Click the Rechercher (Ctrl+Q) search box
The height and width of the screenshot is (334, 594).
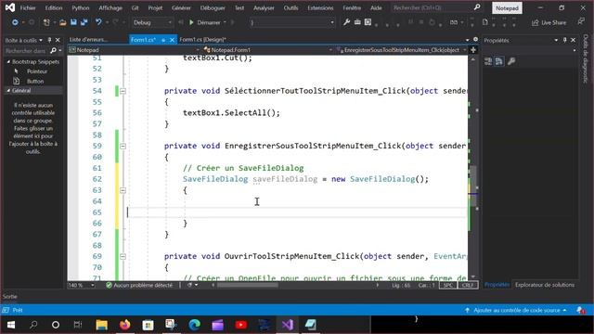point(435,7)
